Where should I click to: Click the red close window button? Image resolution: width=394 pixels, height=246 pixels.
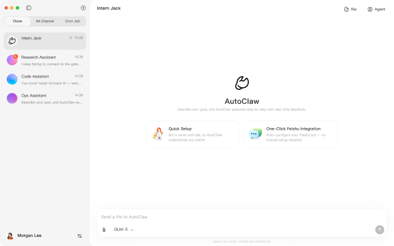click(x=6, y=8)
